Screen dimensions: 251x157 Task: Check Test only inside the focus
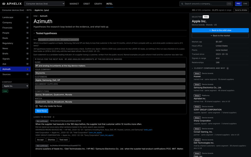coord(36,106)
